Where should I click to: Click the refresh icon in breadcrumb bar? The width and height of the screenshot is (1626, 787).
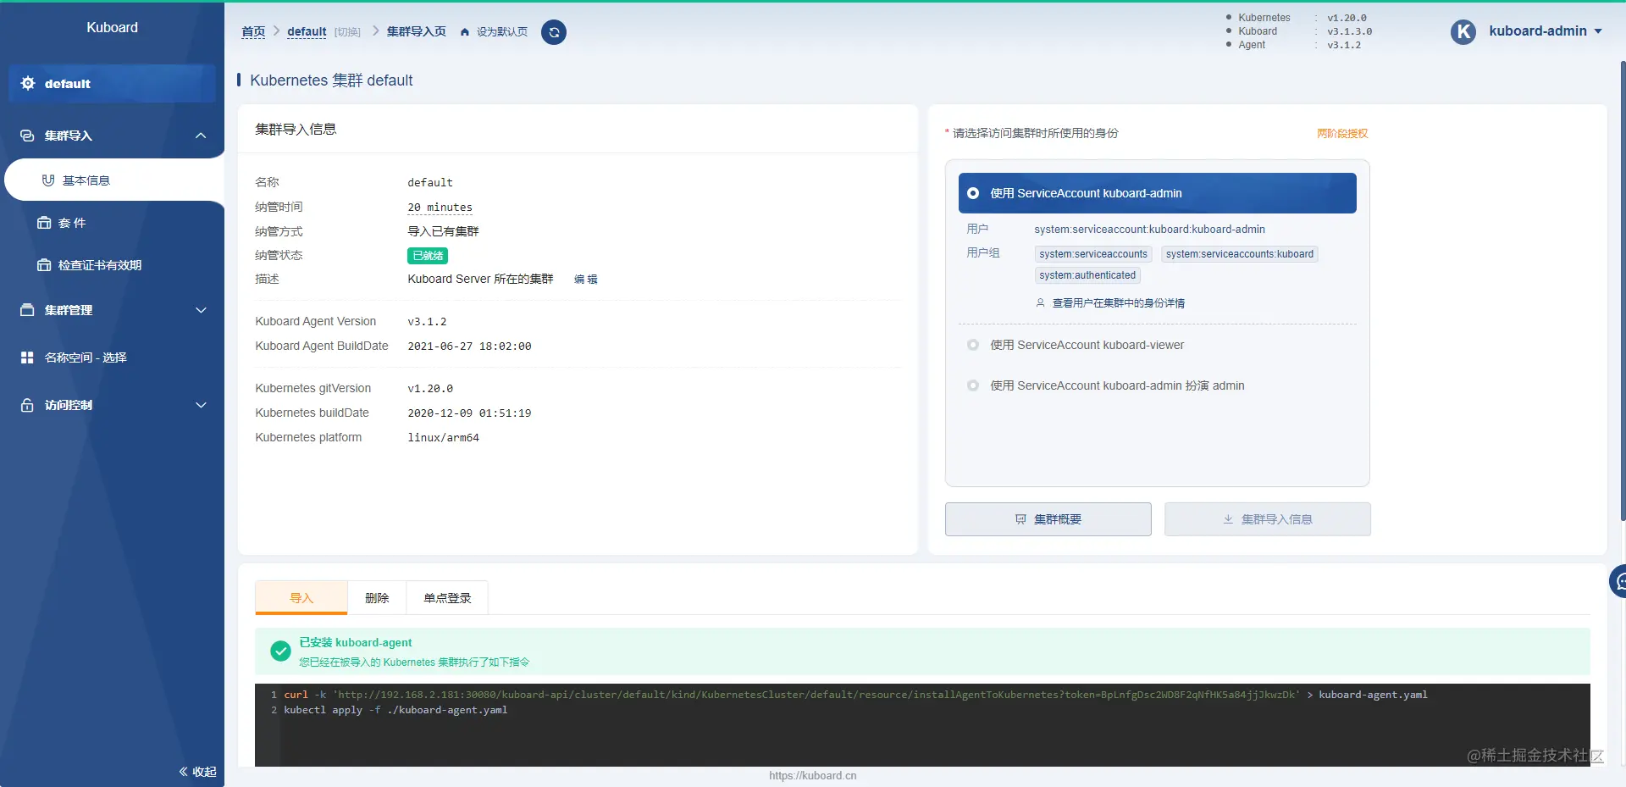(x=554, y=32)
